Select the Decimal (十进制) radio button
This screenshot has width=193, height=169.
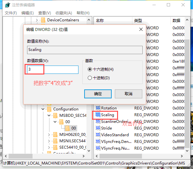pyautogui.click(x=90, y=78)
